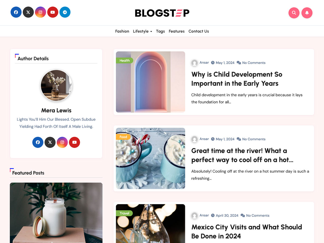Select the YouTube icon in the header
The image size is (324, 243).
53,12
